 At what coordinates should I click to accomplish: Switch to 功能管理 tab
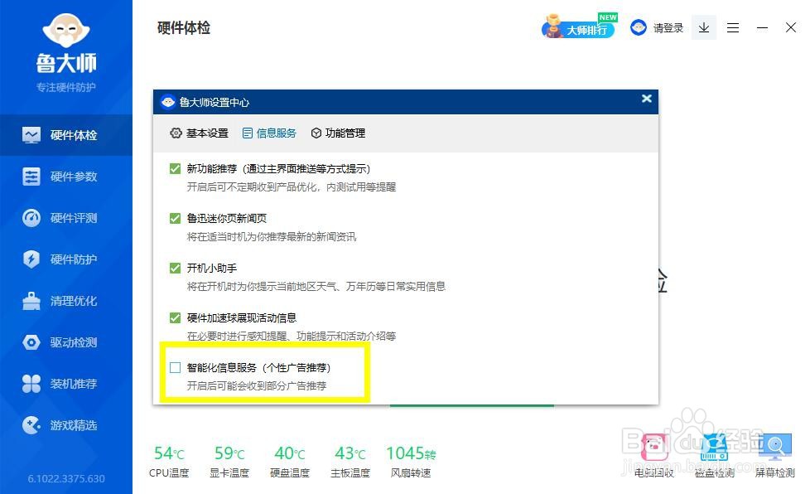[x=339, y=133]
